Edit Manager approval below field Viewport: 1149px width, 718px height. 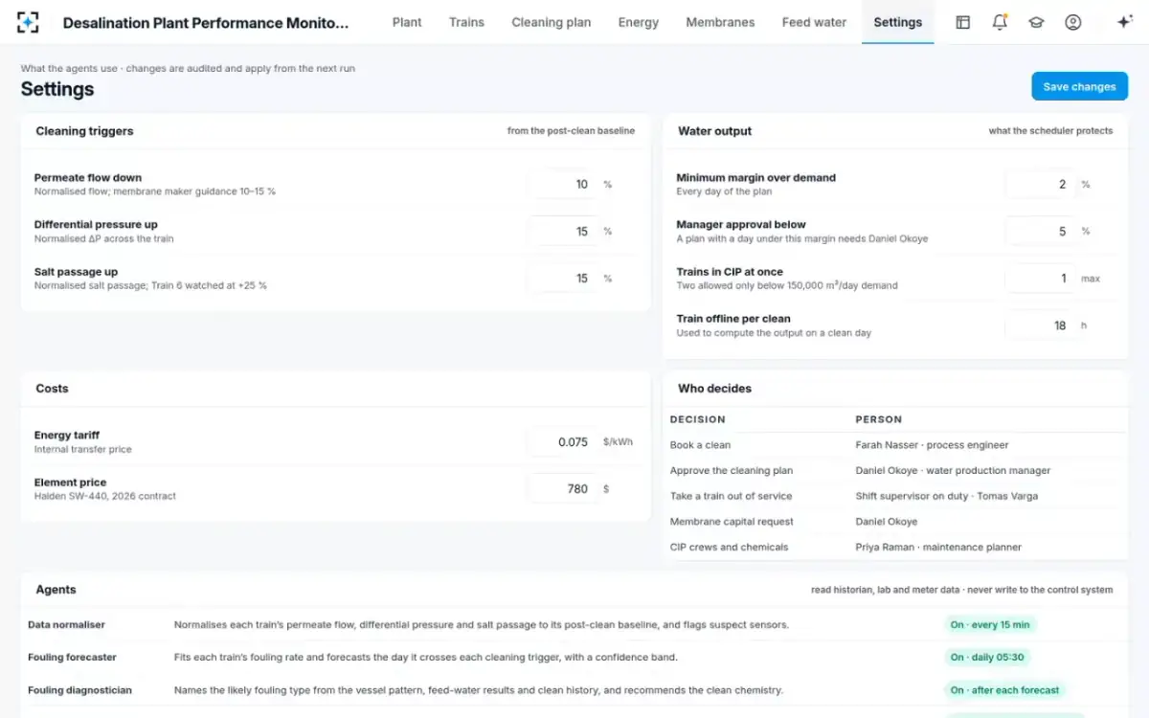pos(1040,231)
